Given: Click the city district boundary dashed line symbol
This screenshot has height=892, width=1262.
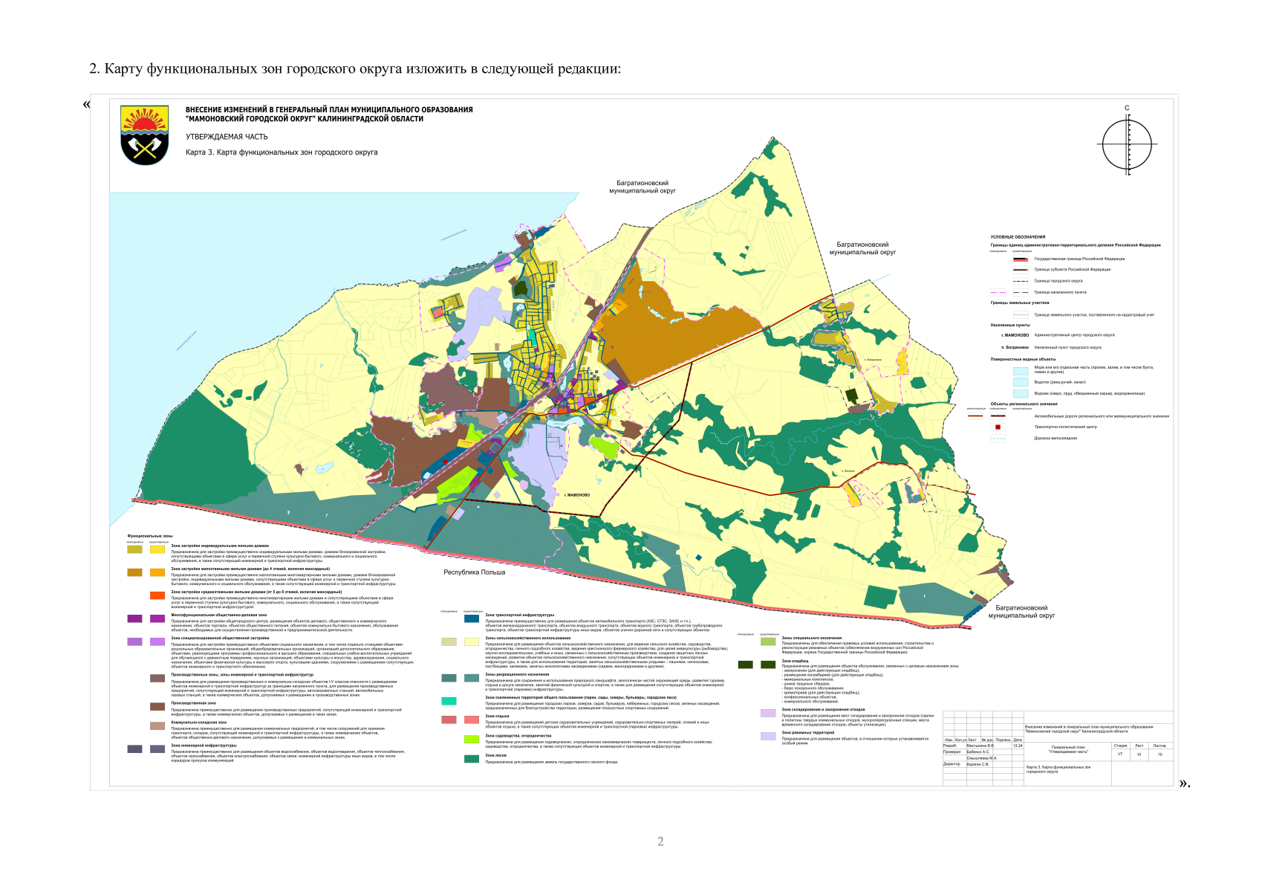Looking at the screenshot, I should tap(1020, 281).
